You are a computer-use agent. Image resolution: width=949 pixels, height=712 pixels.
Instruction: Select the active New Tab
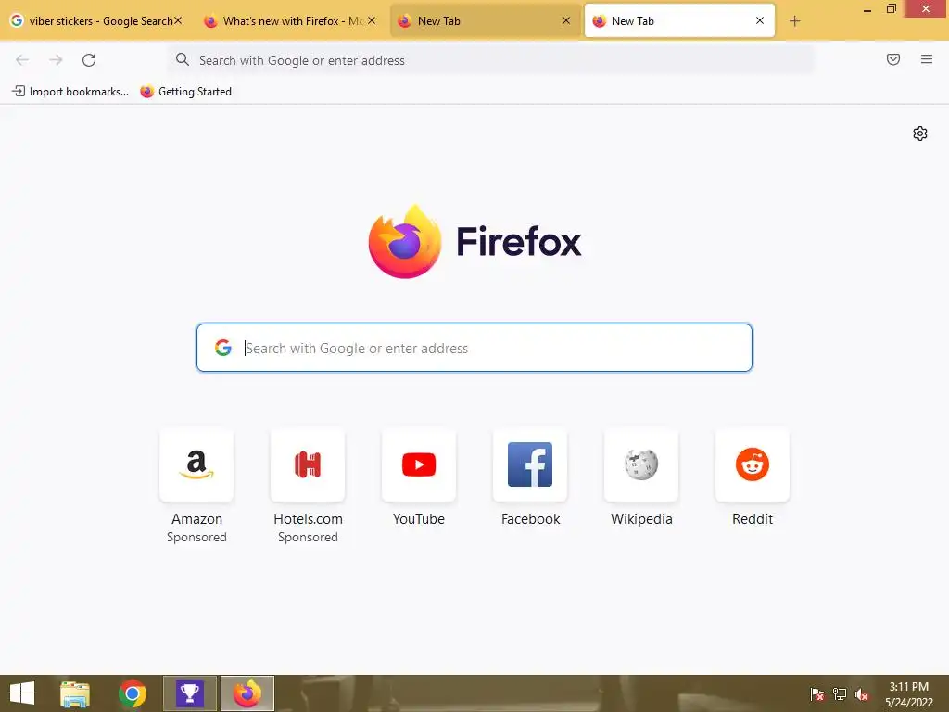tap(679, 21)
